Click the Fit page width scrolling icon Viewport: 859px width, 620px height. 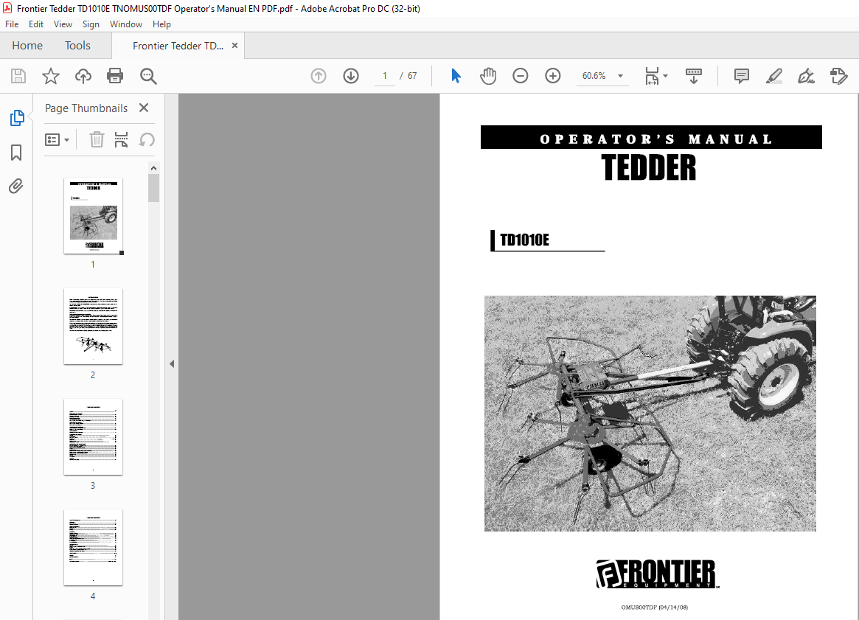click(652, 76)
